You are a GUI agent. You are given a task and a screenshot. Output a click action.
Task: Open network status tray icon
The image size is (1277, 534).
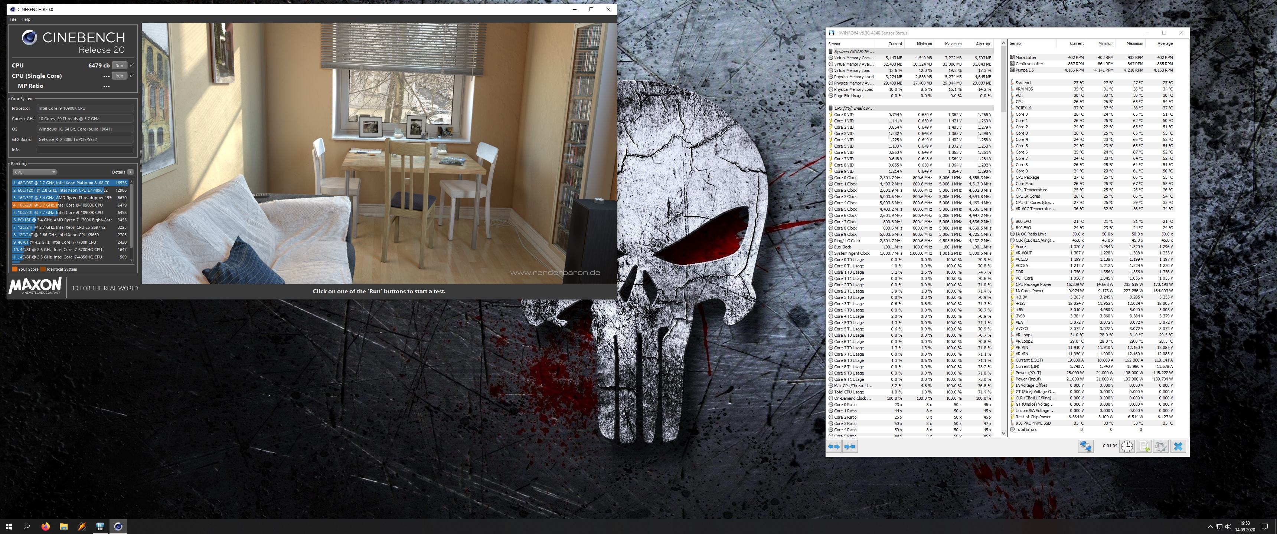1219,527
